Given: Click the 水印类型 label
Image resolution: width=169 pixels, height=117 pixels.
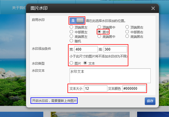Looking at the screenshot, I should click(x=38, y=64).
